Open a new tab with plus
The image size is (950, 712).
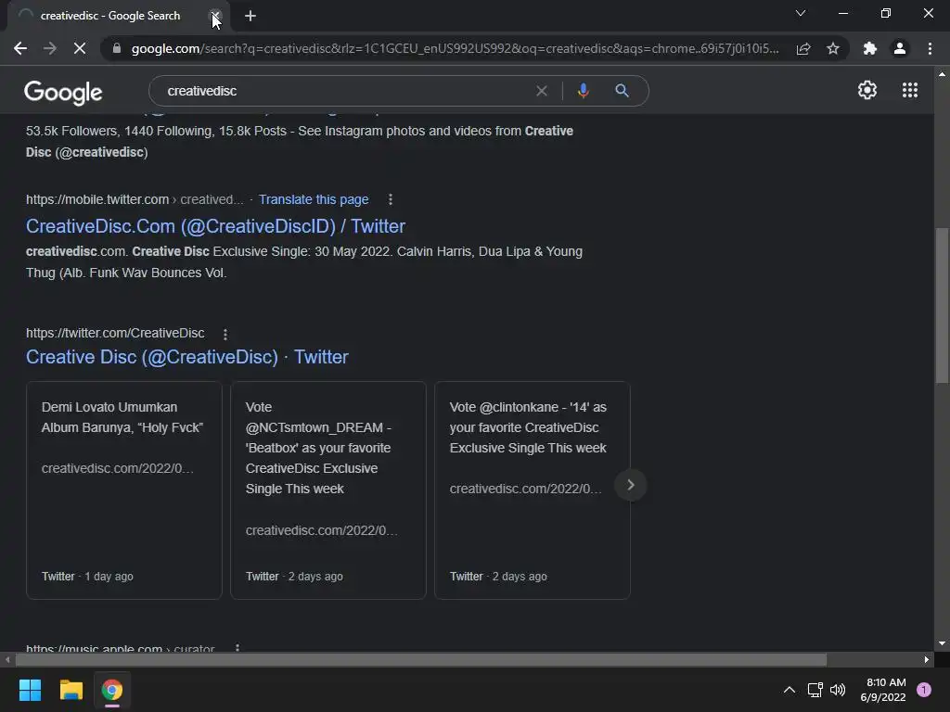[250, 16]
